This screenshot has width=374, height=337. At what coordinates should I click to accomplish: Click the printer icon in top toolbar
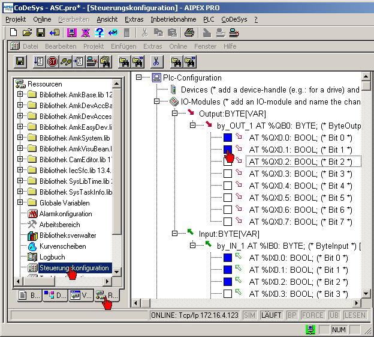(x=189, y=32)
